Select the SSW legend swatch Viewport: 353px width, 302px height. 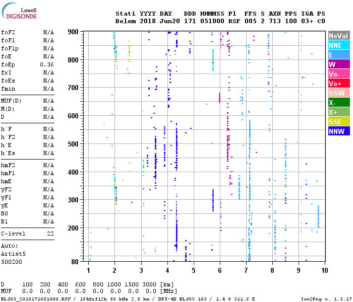click(x=339, y=93)
